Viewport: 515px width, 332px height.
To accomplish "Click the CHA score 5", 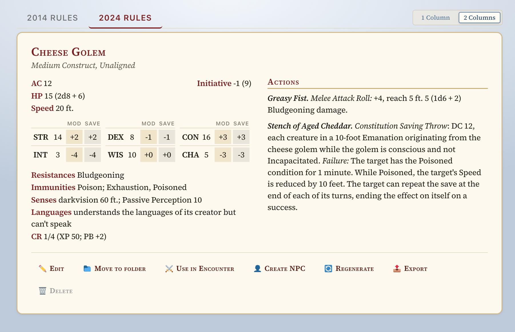I will click(x=206, y=155).
